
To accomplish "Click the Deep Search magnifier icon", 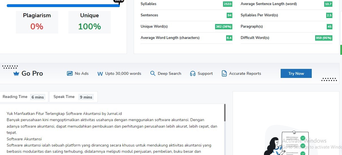I will [x=153, y=73].
